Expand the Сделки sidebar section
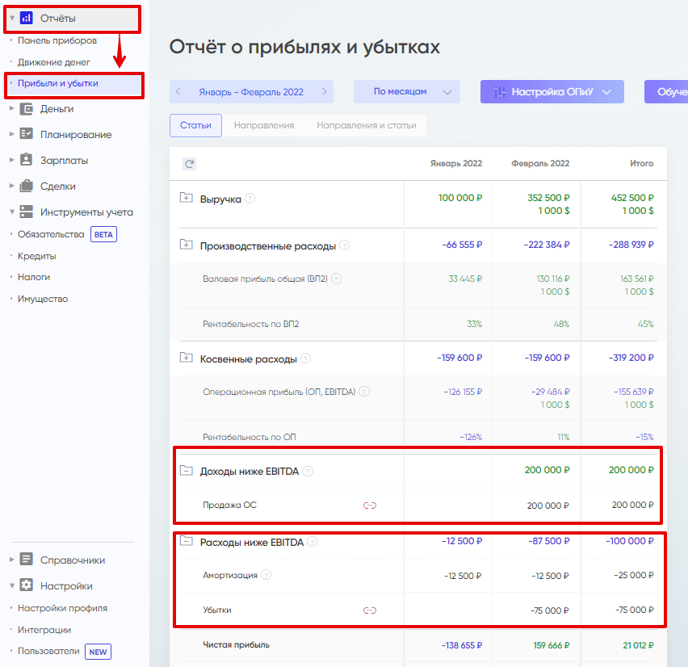 pos(12,186)
